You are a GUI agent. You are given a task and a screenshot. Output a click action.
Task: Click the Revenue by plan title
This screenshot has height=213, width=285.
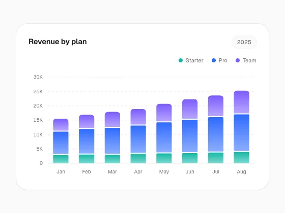[x=58, y=42]
